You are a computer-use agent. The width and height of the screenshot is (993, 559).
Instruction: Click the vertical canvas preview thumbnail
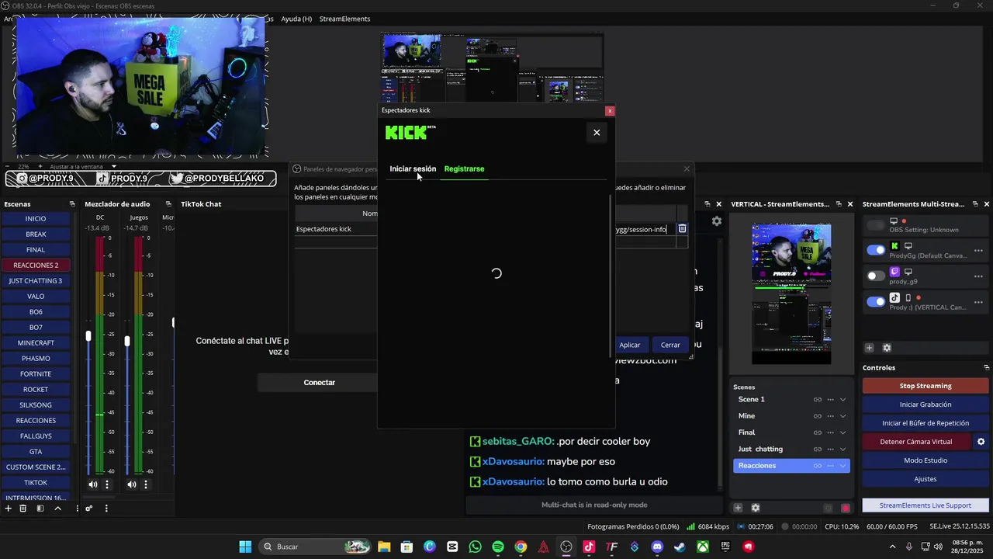point(791,293)
